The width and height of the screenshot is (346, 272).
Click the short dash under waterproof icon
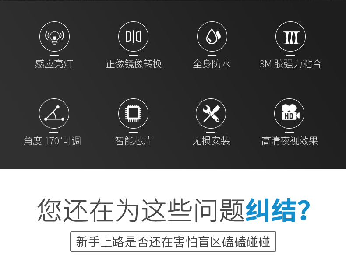212,55
